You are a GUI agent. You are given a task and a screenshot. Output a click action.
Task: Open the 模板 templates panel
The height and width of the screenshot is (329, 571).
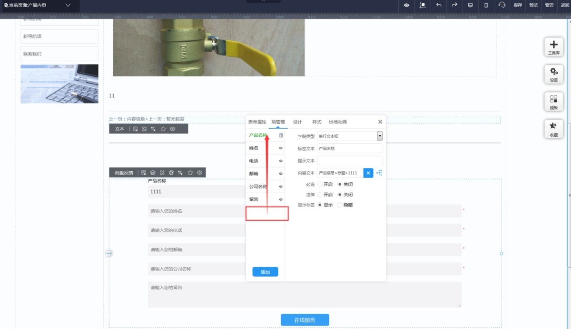[553, 102]
